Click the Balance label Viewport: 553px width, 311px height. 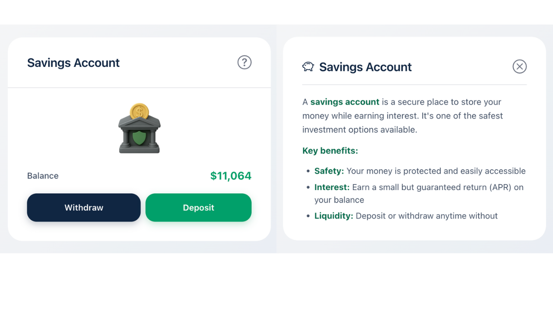[43, 176]
